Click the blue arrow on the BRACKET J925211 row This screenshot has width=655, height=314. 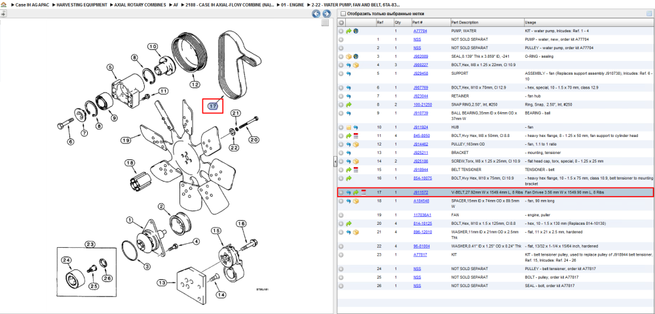(x=348, y=153)
